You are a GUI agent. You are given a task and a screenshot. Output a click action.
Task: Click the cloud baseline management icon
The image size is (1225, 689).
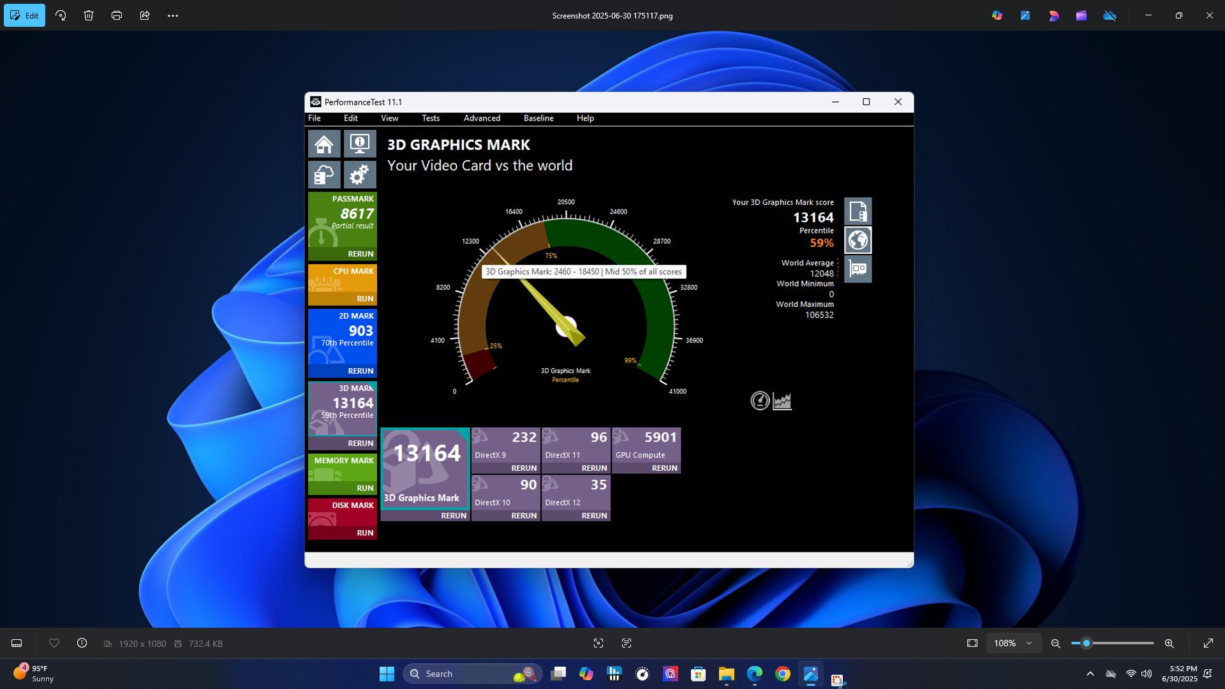point(324,174)
